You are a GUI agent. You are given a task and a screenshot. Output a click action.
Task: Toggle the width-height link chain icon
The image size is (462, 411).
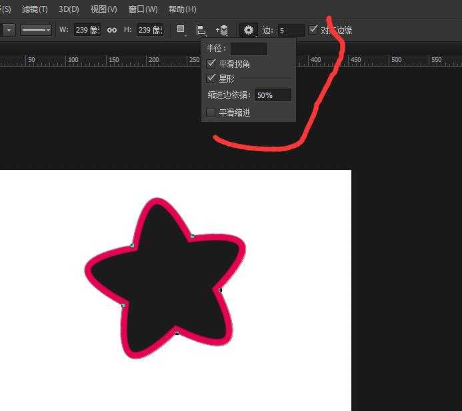pos(112,30)
